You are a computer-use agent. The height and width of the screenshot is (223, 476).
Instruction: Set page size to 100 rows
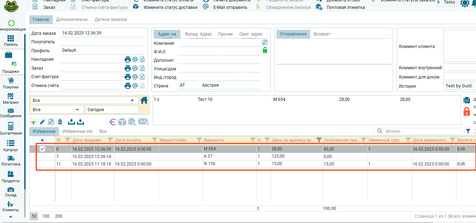[x=46, y=216]
